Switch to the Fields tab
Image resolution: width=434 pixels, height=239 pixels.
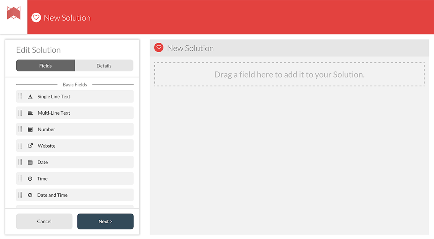tap(45, 66)
